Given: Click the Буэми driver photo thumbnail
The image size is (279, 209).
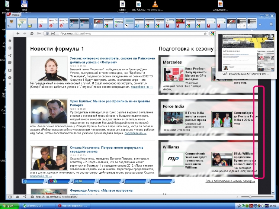Looking at the screenshot, I should pos(222,159).
